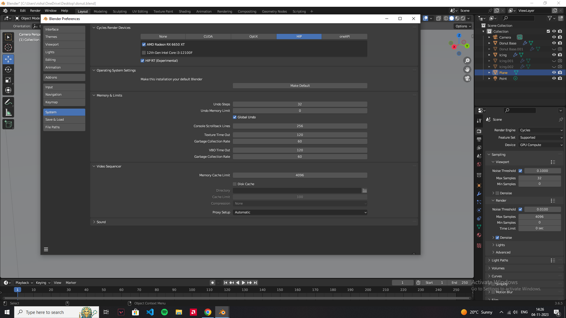Image resolution: width=566 pixels, height=318 pixels.
Task: Select the Measure ruler tool
Action: 8,112
